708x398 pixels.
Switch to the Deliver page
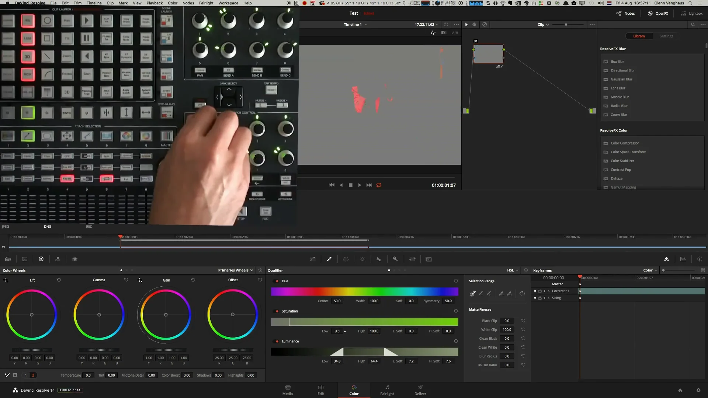coord(420,390)
